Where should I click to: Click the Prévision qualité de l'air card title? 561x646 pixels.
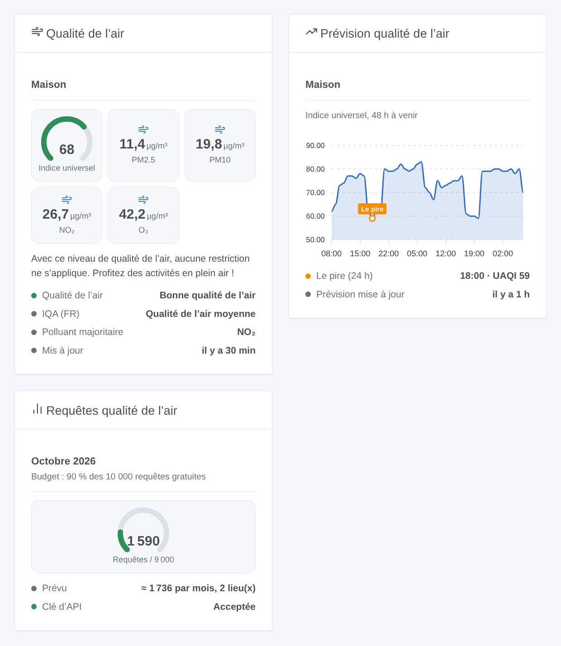click(x=385, y=33)
